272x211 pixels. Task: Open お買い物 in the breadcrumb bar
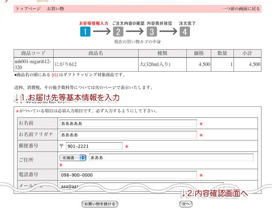click(55, 9)
